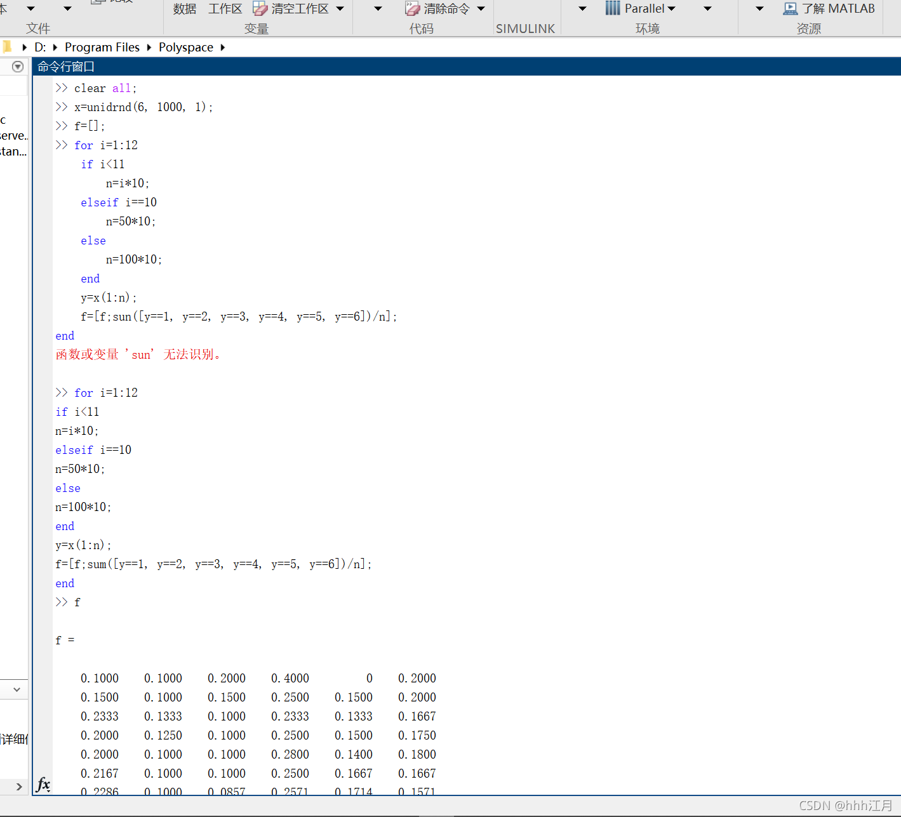Expand the Parallel dropdown menu
This screenshot has height=817, width=901.
click(x=672, y=9)
